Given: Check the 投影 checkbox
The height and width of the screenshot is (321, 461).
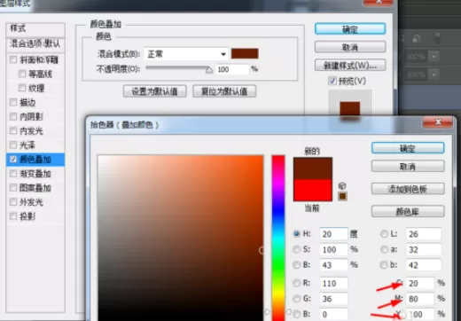Looking at the screenshot, I should 13,216.
